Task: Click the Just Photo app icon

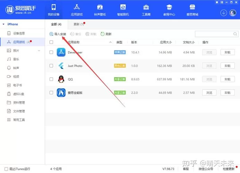Action: click(x=61, y=66)
